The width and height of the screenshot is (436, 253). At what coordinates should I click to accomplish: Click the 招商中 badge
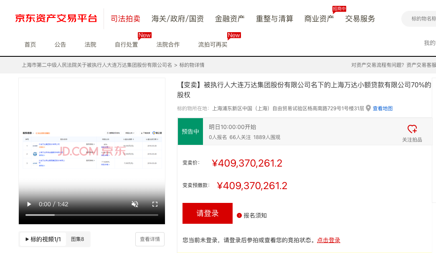(x=339, y=9)
